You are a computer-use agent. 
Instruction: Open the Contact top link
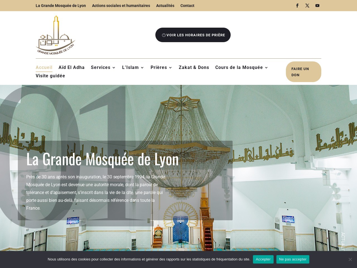(x=187, y=6)
